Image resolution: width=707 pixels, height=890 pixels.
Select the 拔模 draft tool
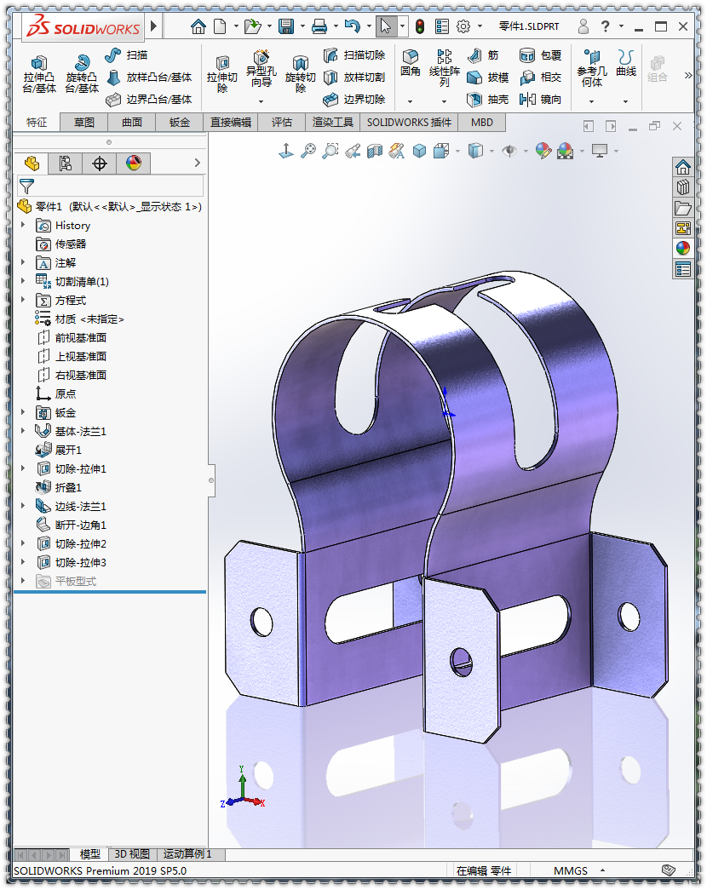click(488, 78)
